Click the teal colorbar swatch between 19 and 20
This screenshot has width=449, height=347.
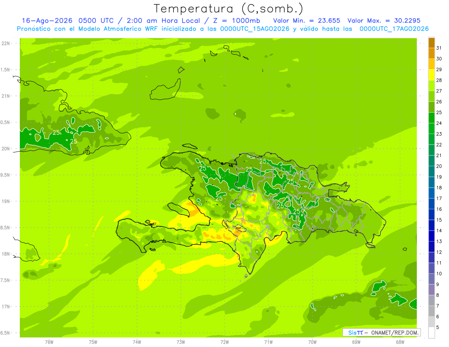click(431, 172)
